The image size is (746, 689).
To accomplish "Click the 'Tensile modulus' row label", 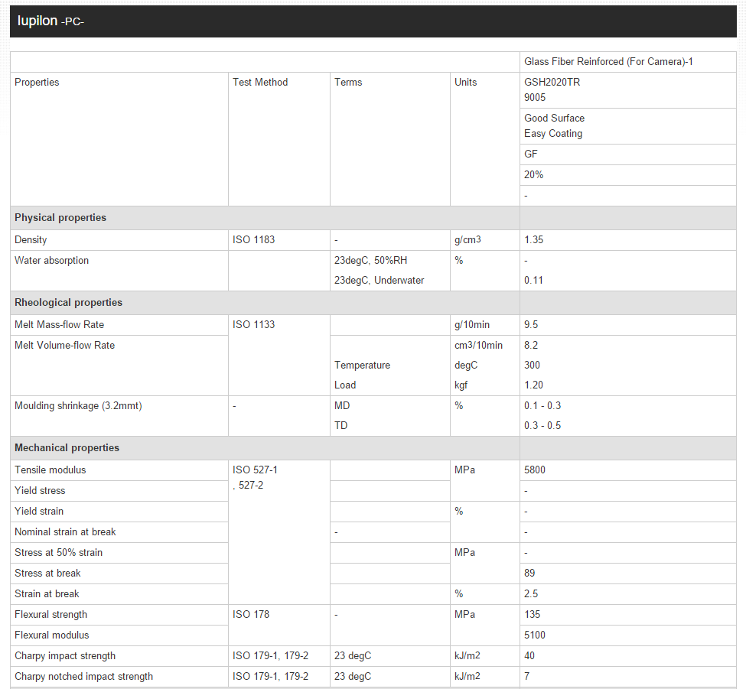I will (x=50, y=470).
